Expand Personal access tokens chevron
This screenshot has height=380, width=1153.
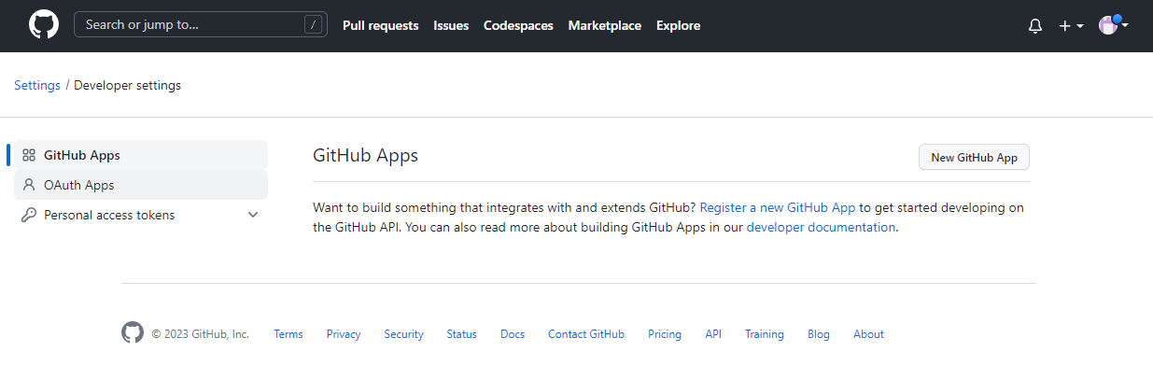[x=252, y=215]
